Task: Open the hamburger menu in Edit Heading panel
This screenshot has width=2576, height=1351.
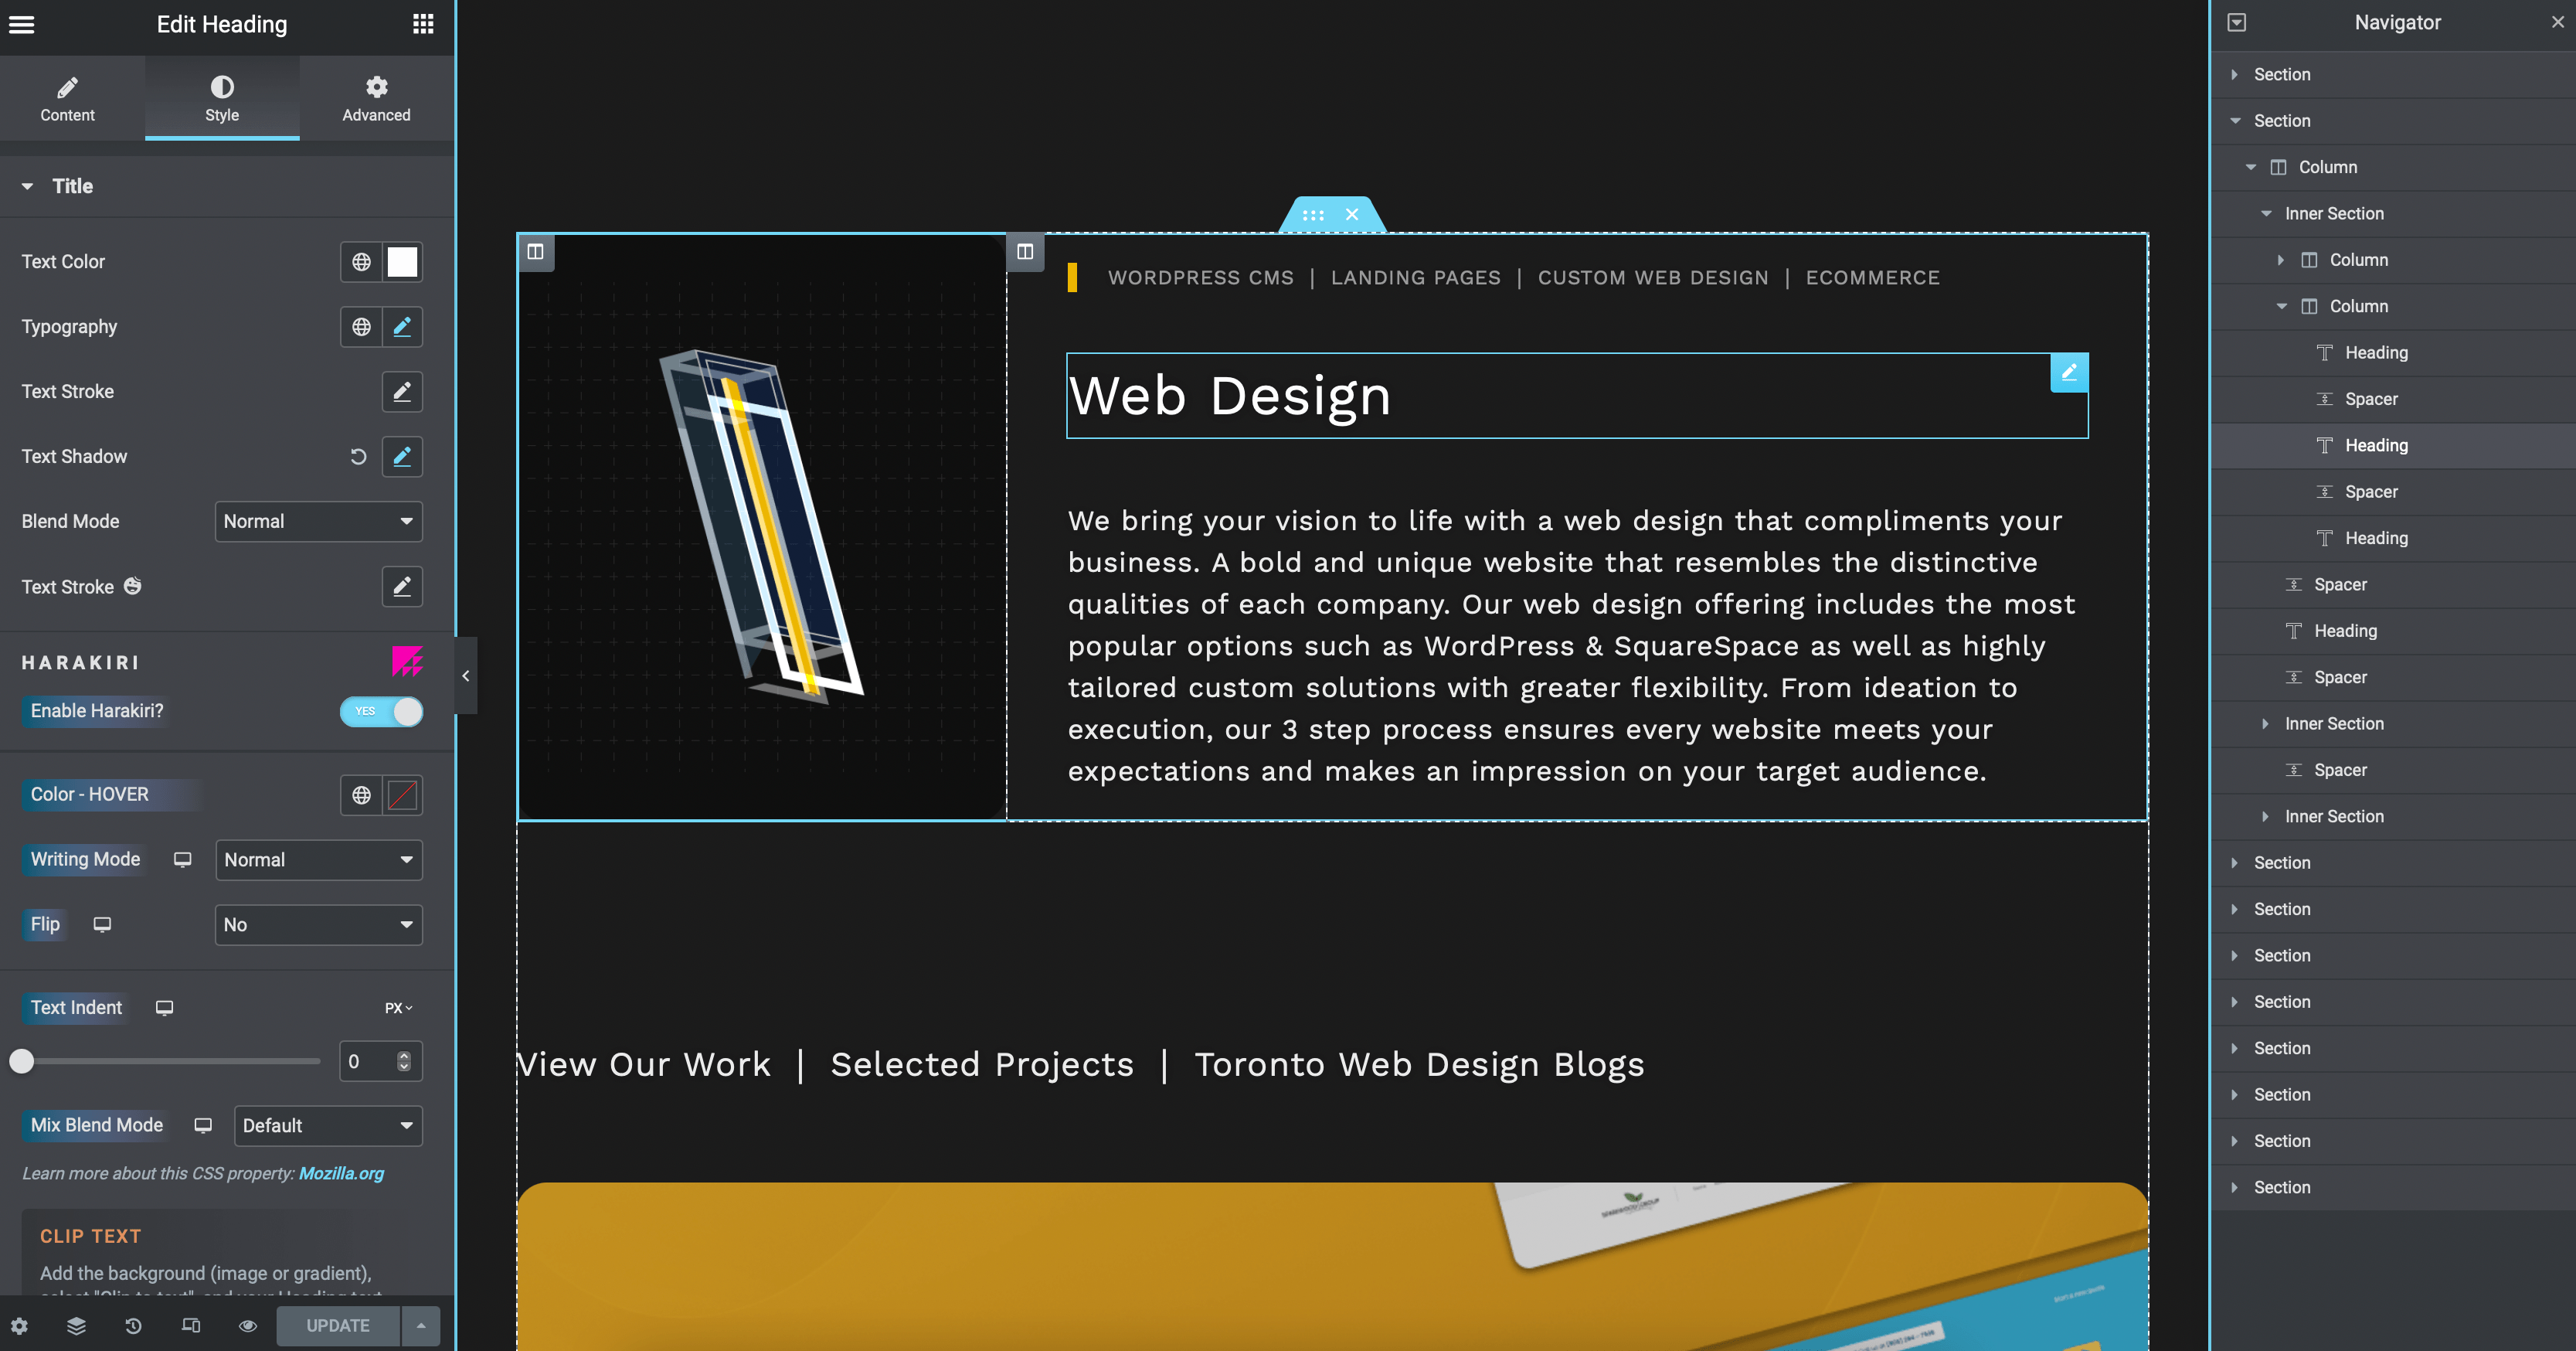Action: [x=22, y=24]
